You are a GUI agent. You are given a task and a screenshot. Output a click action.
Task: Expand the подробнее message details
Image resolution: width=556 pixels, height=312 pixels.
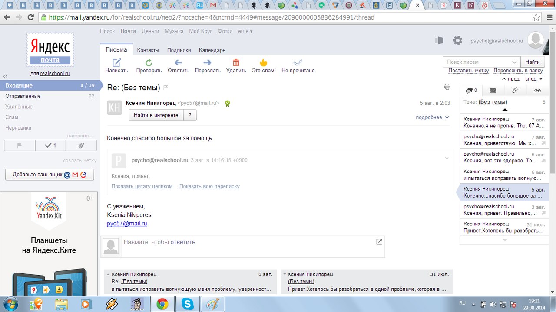tap(432, 117)
